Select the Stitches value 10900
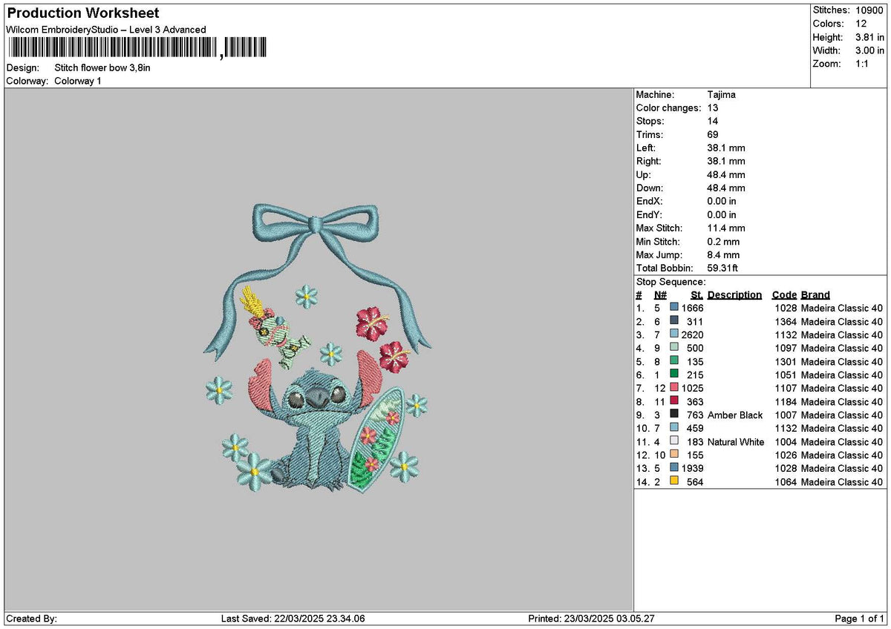Image resolution: width=891 pixels, height=629 pixels. click(x=869, y=10)
